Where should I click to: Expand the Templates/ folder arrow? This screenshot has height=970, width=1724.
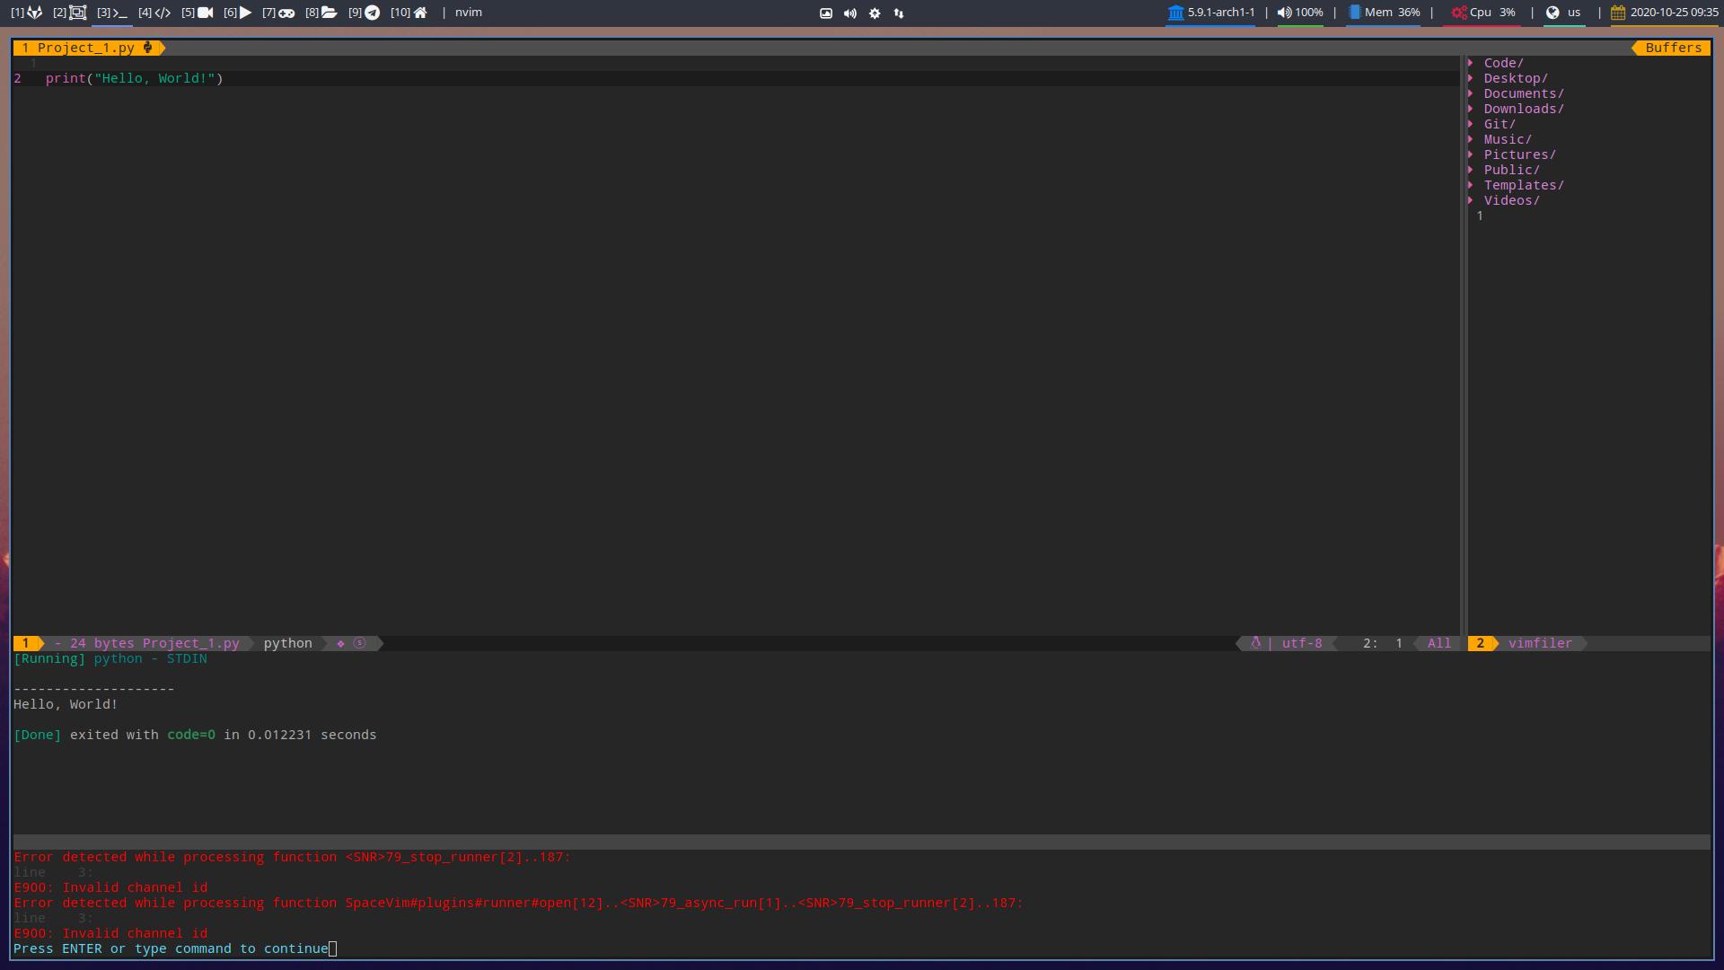tap(1471, 185)
